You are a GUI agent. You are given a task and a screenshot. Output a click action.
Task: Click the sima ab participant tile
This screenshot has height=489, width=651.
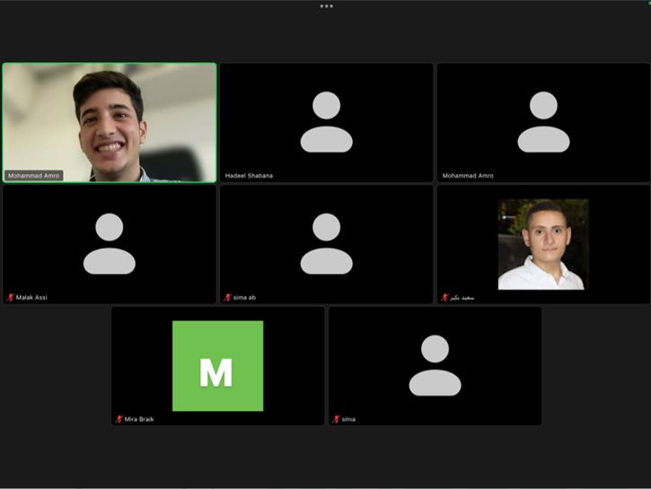(326, 244)
